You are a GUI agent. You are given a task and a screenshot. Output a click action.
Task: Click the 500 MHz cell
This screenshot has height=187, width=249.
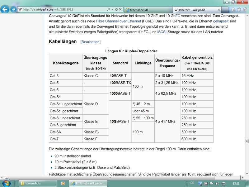197,132
